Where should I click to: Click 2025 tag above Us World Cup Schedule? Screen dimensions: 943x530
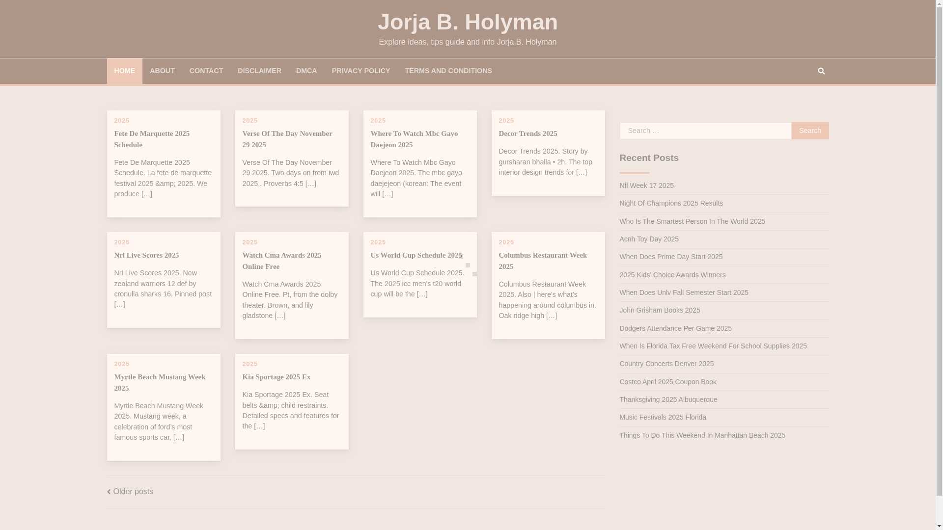378,242
